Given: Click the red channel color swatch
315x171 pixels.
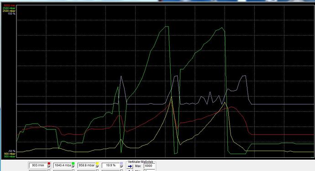Looking at the screenshot, I should pos(49,163).
